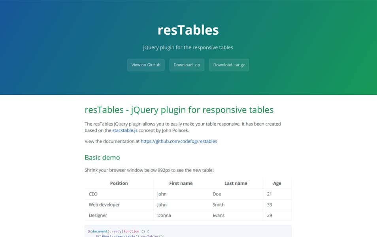The height and width of the screenshot is (237, 377).
Task: Select the First name column header
Action: pos(181,183)
